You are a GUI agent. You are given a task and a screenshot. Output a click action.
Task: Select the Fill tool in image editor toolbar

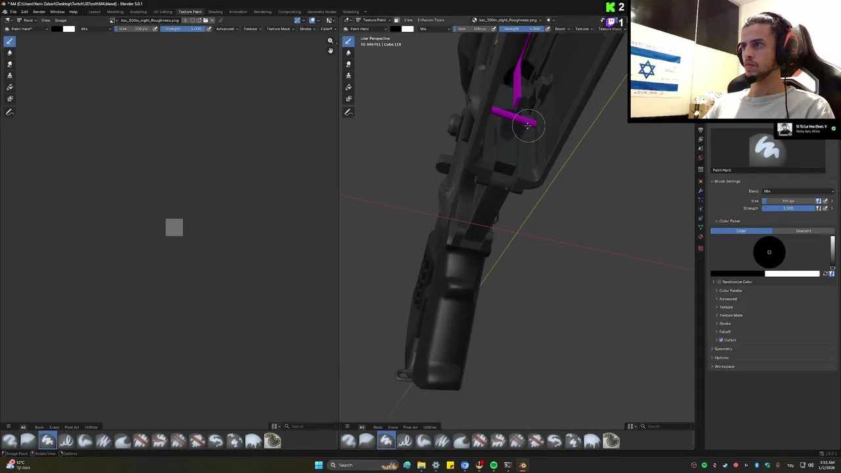point(9,87)
